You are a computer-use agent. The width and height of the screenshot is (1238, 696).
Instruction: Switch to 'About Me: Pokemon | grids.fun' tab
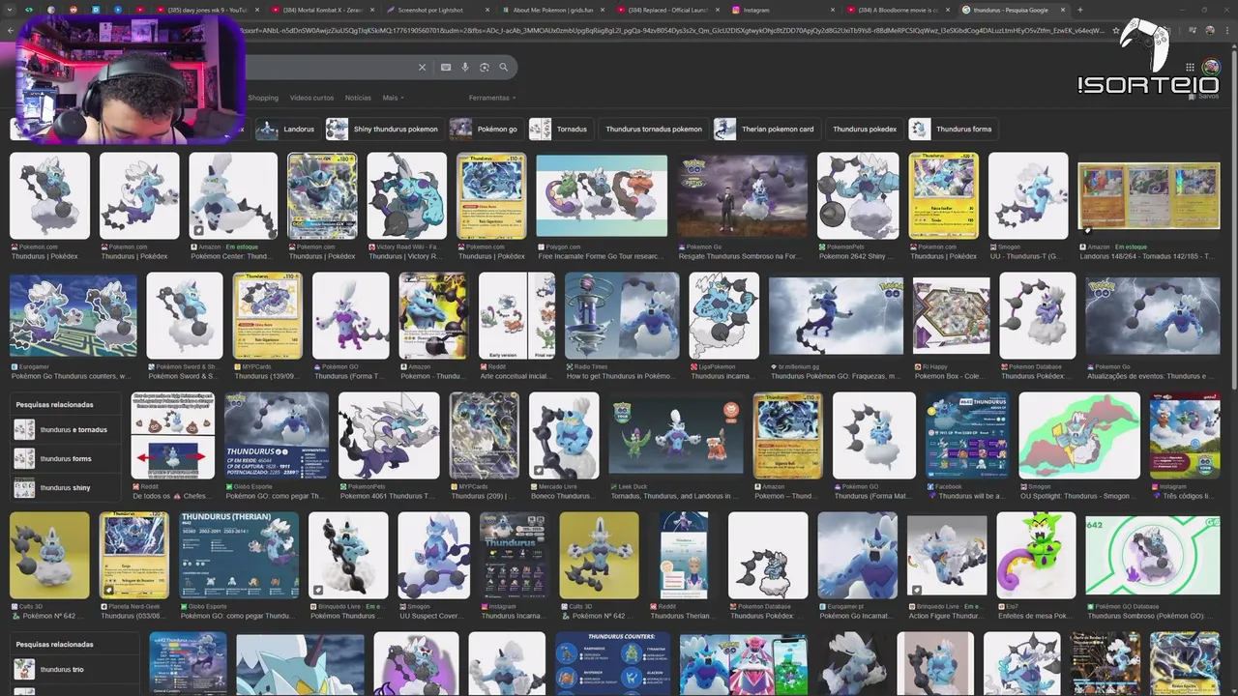click(x=552, y=10)
